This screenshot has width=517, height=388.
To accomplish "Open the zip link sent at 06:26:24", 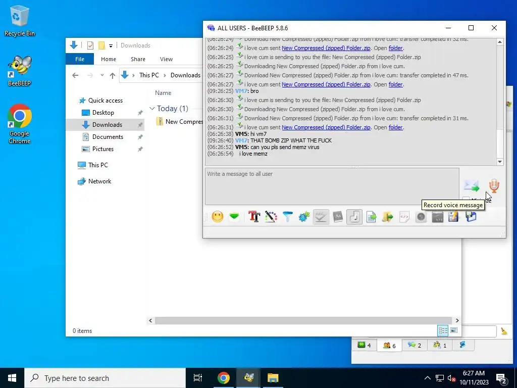I will pos(326,48).
